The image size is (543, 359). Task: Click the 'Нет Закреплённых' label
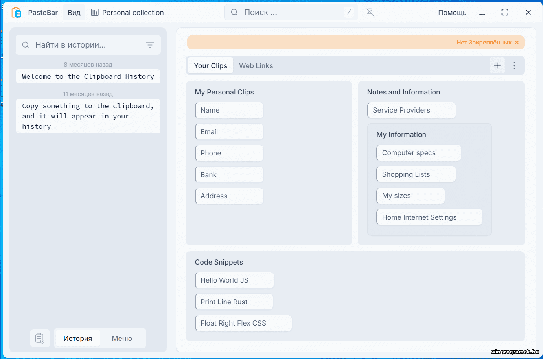point(484,43)
